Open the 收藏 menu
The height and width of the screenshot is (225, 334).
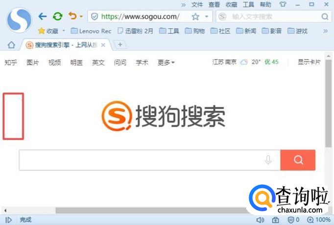point(231,4)
